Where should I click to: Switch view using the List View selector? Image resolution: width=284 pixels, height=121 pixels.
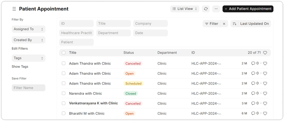185,9
